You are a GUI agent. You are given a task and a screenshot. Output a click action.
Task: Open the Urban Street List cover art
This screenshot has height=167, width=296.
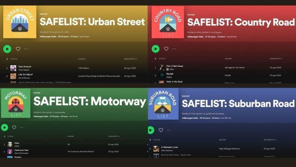pyautogui.click(x=20, y=22)
